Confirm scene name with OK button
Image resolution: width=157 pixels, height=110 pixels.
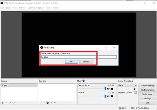click(x=72, y=62)
